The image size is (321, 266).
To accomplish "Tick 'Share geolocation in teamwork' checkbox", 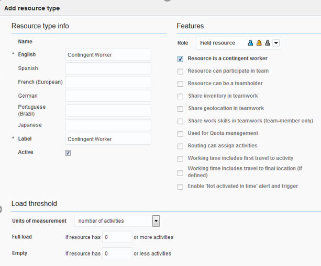I will [x=181, y=109].
